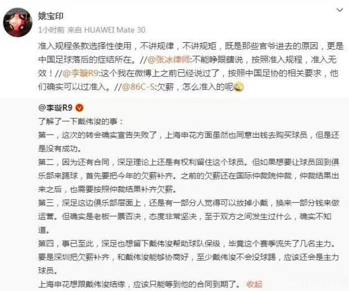The image size is (349, 291).
Task: Click the repost comment text 准入规程条款选择性使用
Action: [85, 46]
